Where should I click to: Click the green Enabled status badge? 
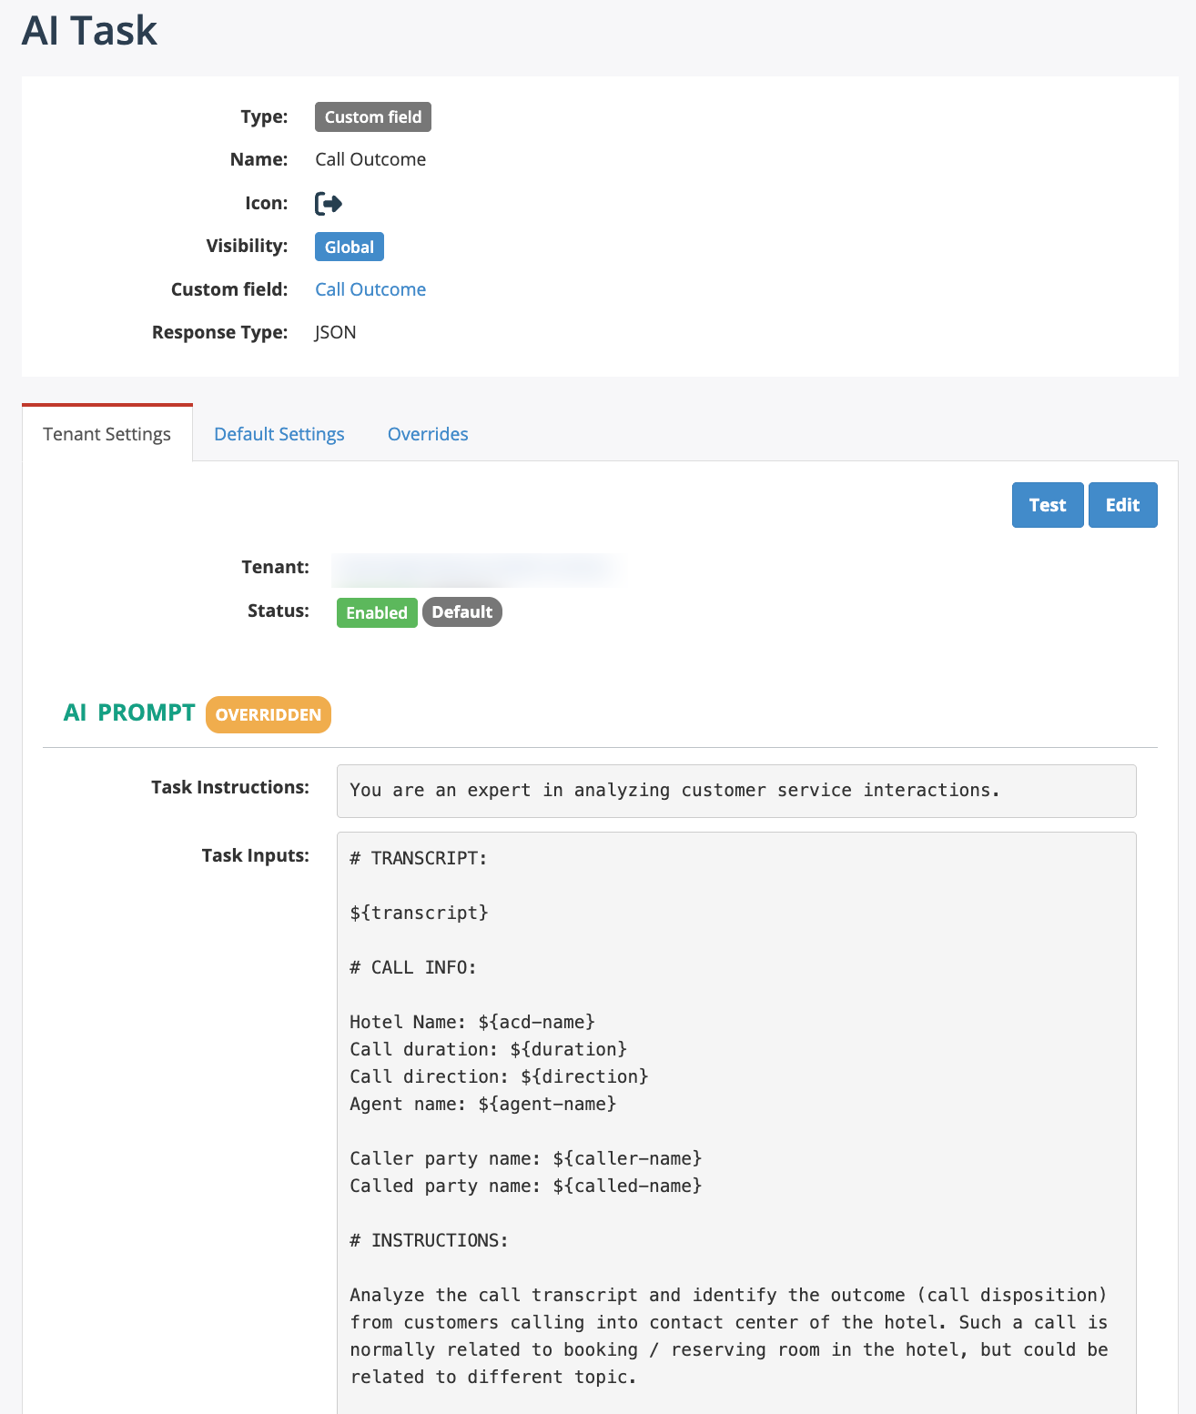coord(377,612)
